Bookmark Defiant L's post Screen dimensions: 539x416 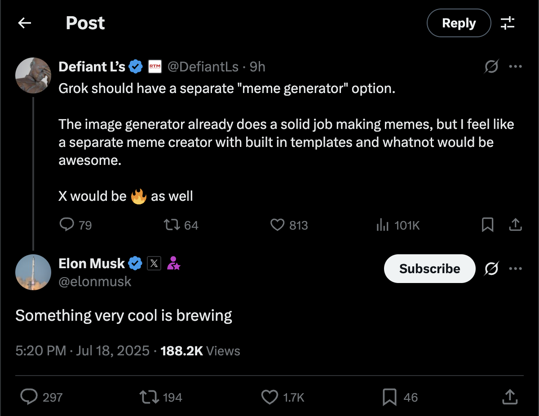pyautogui.click(x=487, y=225)
